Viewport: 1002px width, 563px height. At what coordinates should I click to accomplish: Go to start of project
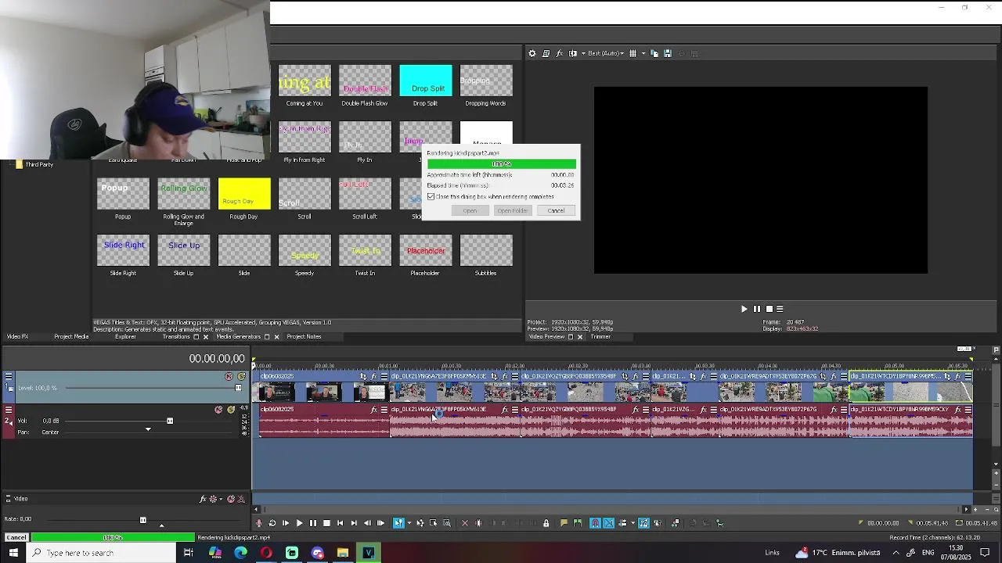[340, 523]
